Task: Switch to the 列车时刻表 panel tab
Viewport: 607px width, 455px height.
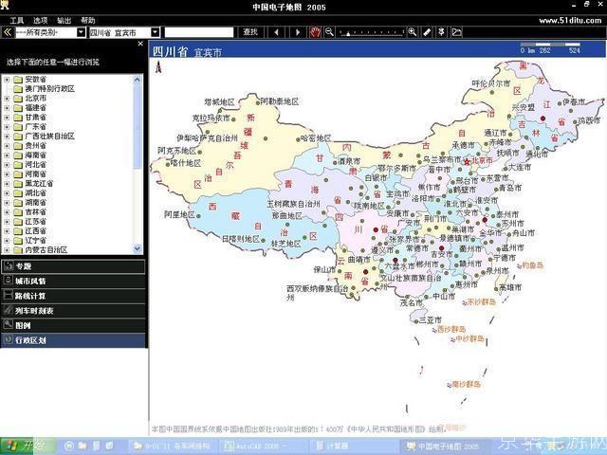Action: point(73,310)
